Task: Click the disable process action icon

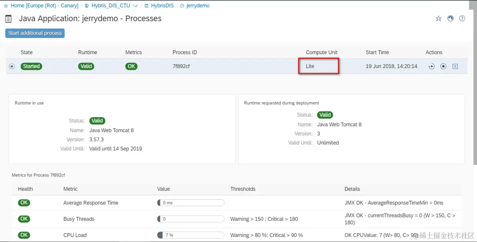Action: coord(455,66)
